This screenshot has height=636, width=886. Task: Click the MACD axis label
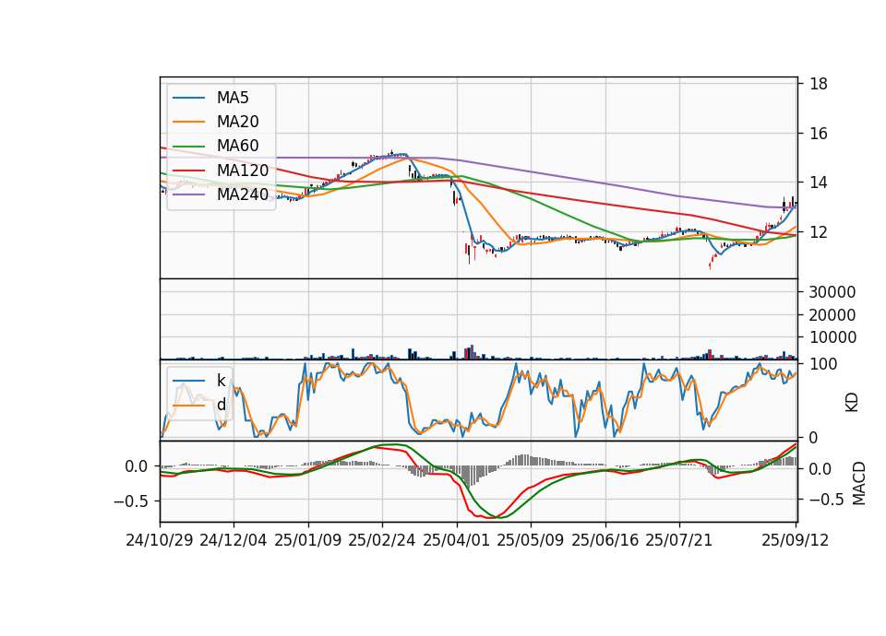pyautogui.click(x=859, y=483)
